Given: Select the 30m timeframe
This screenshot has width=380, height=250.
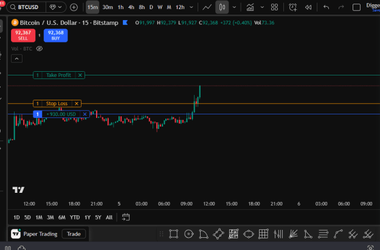Looking at the screenshot, I should pos(108,7).
